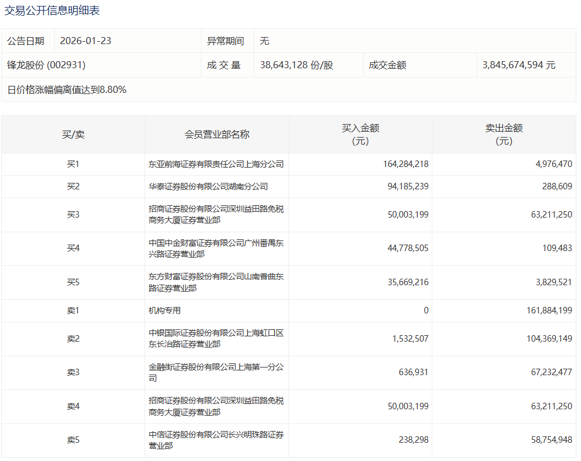Image resolution: width=581 pixels, height=461 pixels.
Task: Open 中银国际证券 上海虹口区东长治路 branch
Action: [x=216, y=339]
